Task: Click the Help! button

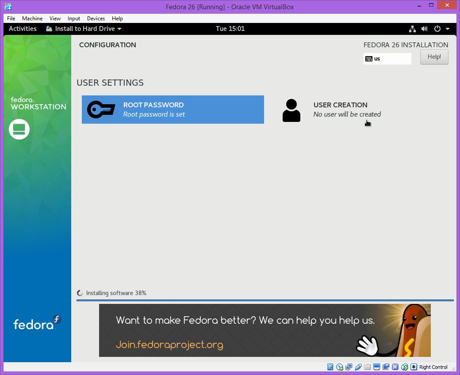Action: tap(434, 57)
